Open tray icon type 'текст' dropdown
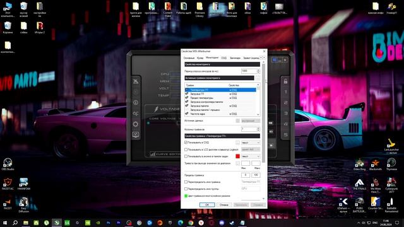 251,156
